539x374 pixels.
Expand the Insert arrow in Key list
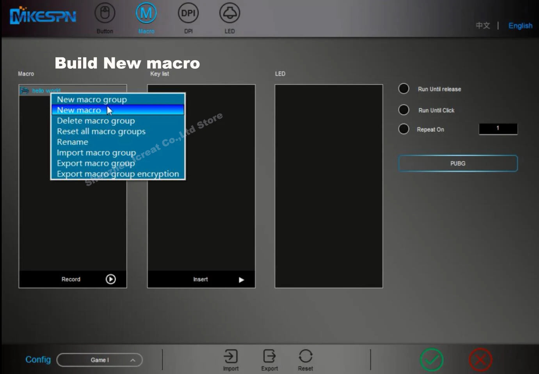pos(241,280)
